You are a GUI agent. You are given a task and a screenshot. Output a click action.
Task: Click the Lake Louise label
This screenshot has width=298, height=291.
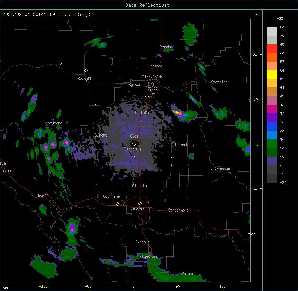6,167
